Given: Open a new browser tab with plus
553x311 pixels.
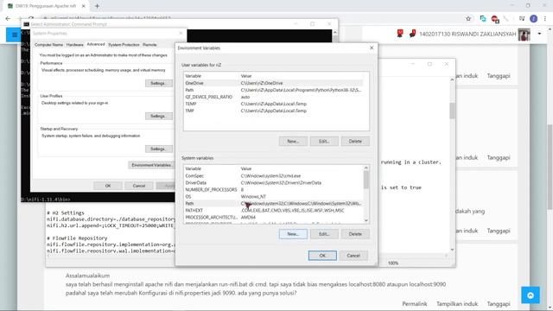Looking at the screenshot, I should [x=97, y=6].
